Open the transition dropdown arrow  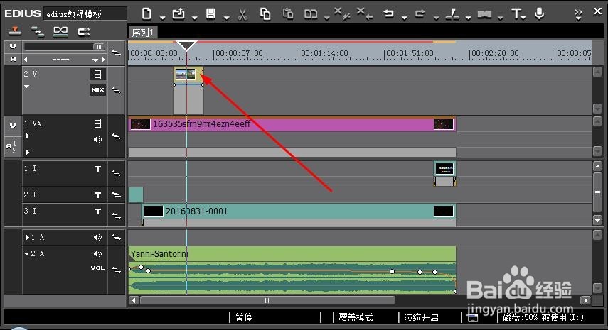click(x=500, y=17)
